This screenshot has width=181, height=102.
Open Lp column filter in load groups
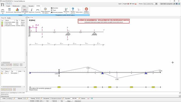click(4, 20)
